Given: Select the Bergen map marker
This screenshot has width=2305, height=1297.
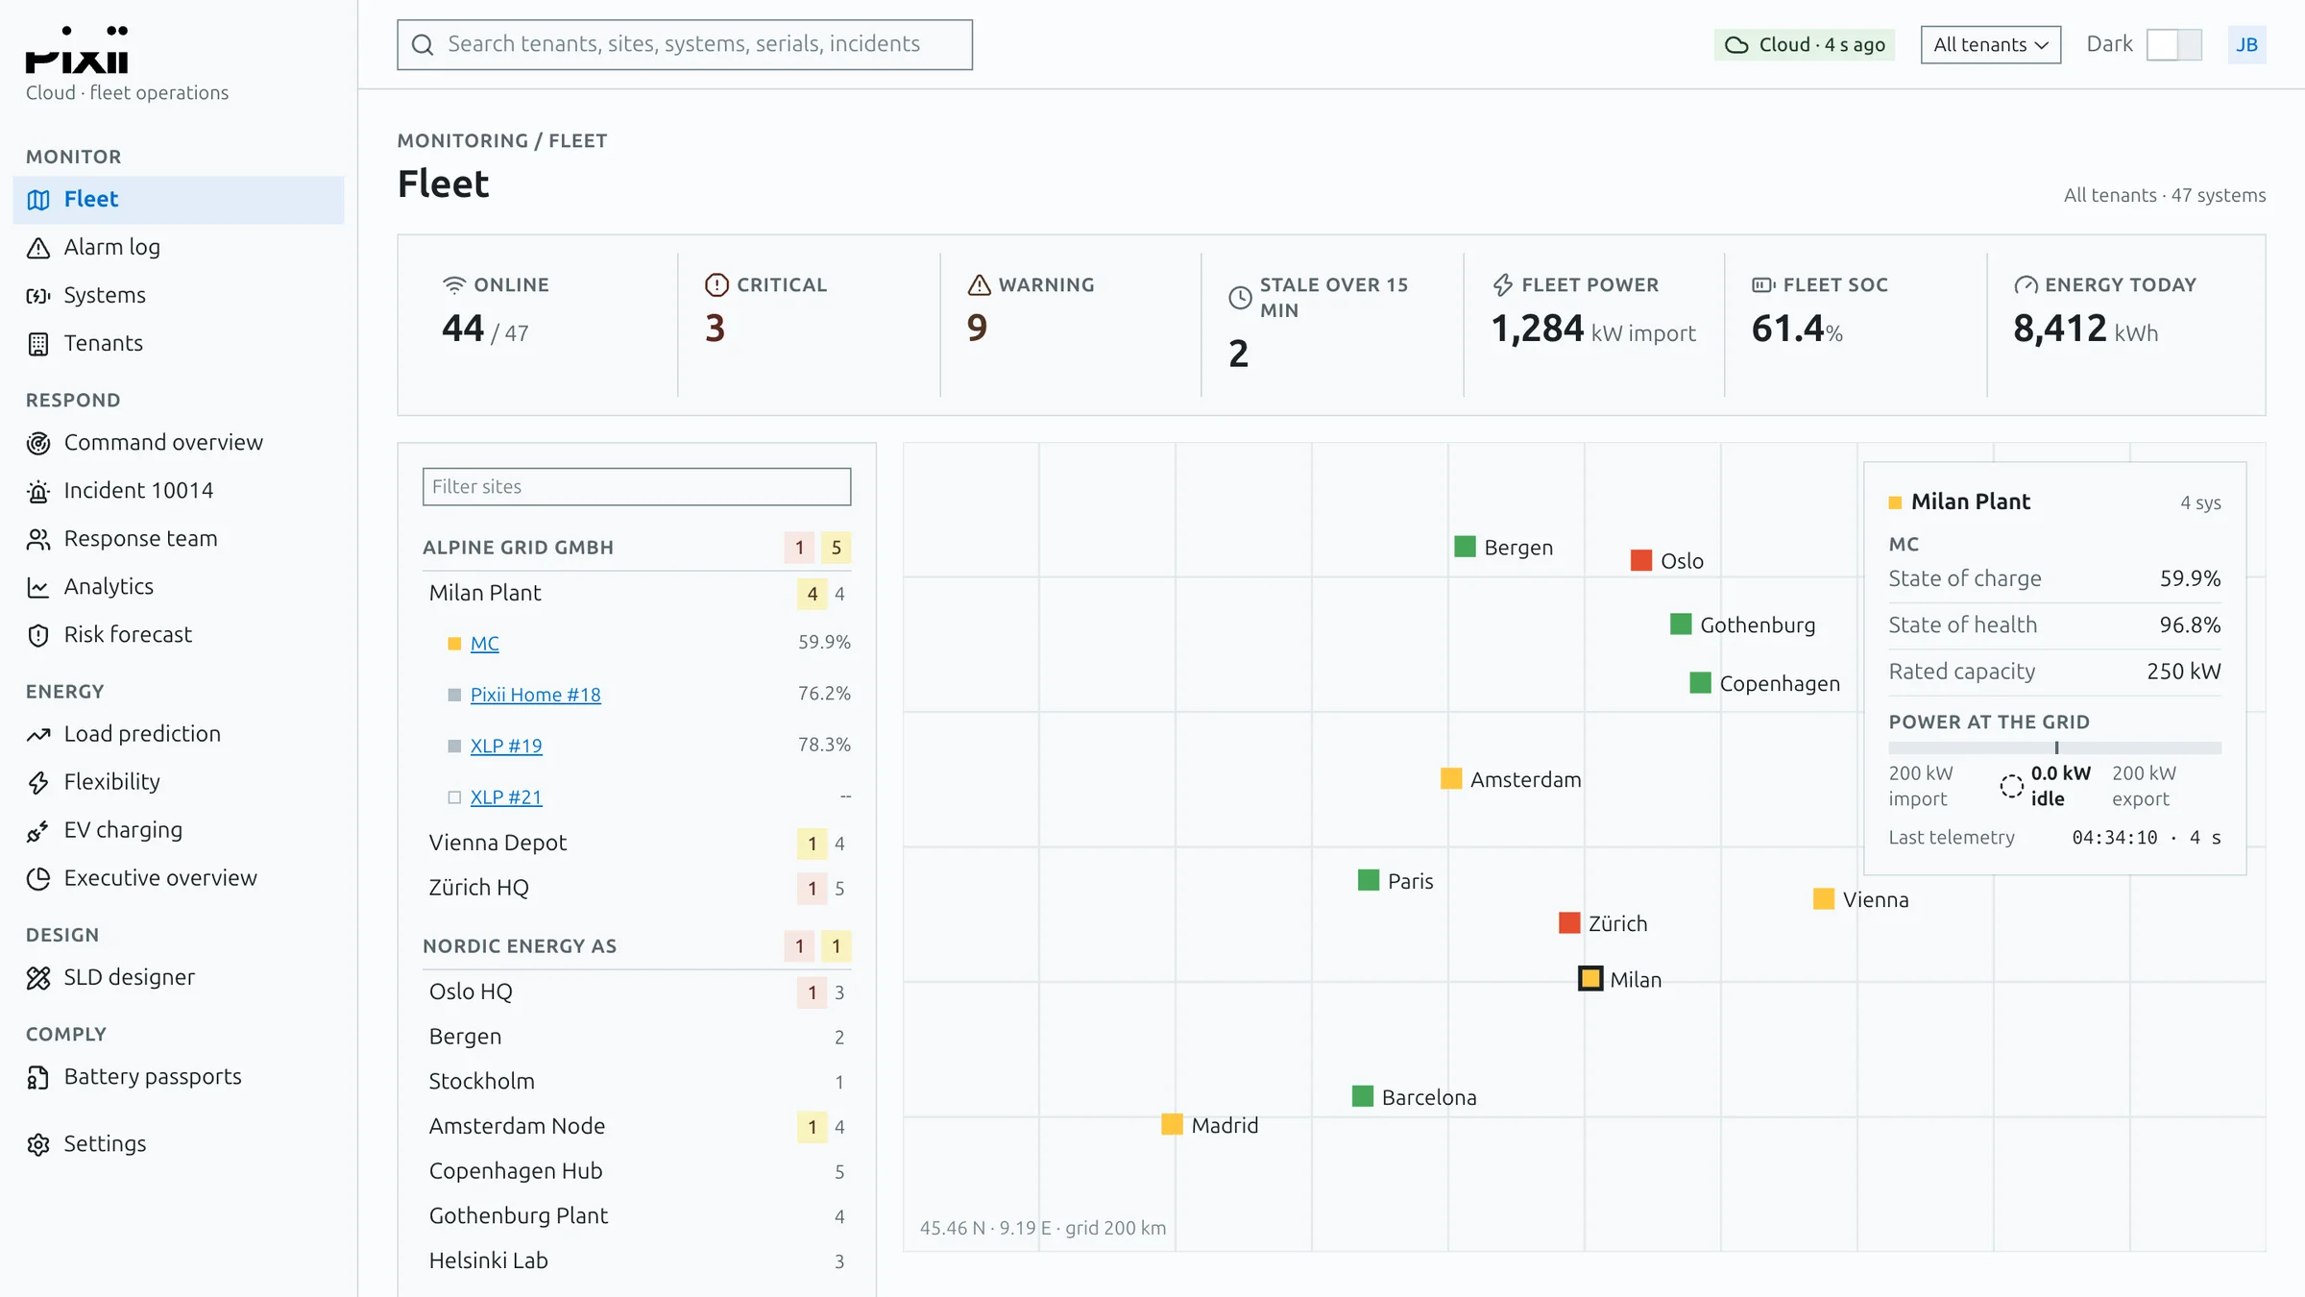Looking at the screenshot, I should point(1465,547).
